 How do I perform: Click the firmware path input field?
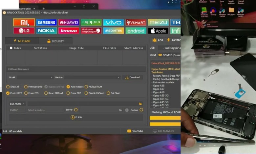click(x=83, y=104)
